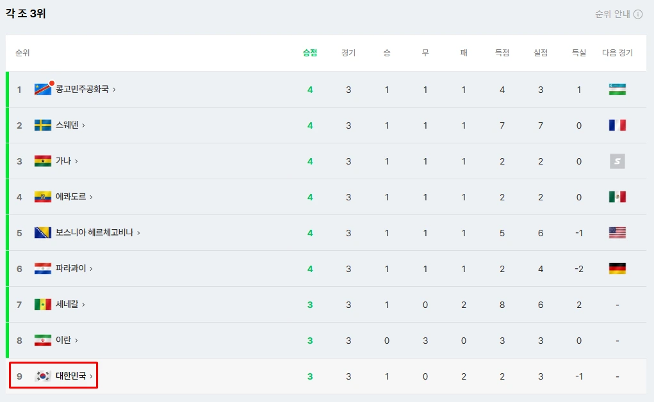Open the 세네갈 team link
Screen dimensions: 654x402
(67, 305)
